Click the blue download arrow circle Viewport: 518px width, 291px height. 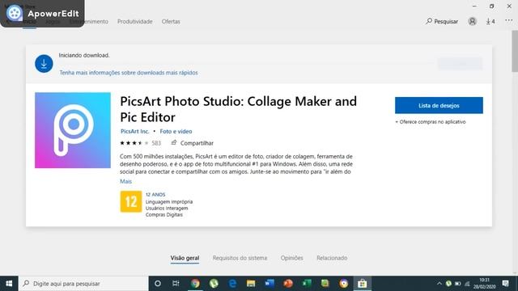(44, 64)
